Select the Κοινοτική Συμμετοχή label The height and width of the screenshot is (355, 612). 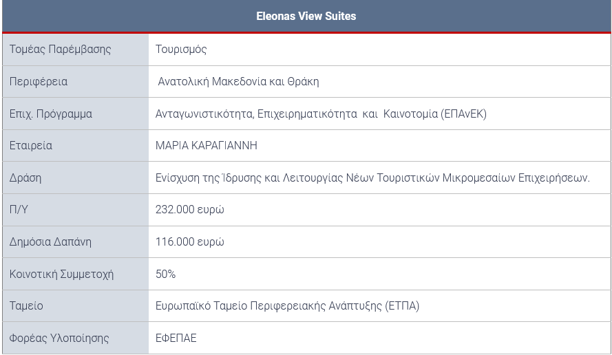coord(61,275)
